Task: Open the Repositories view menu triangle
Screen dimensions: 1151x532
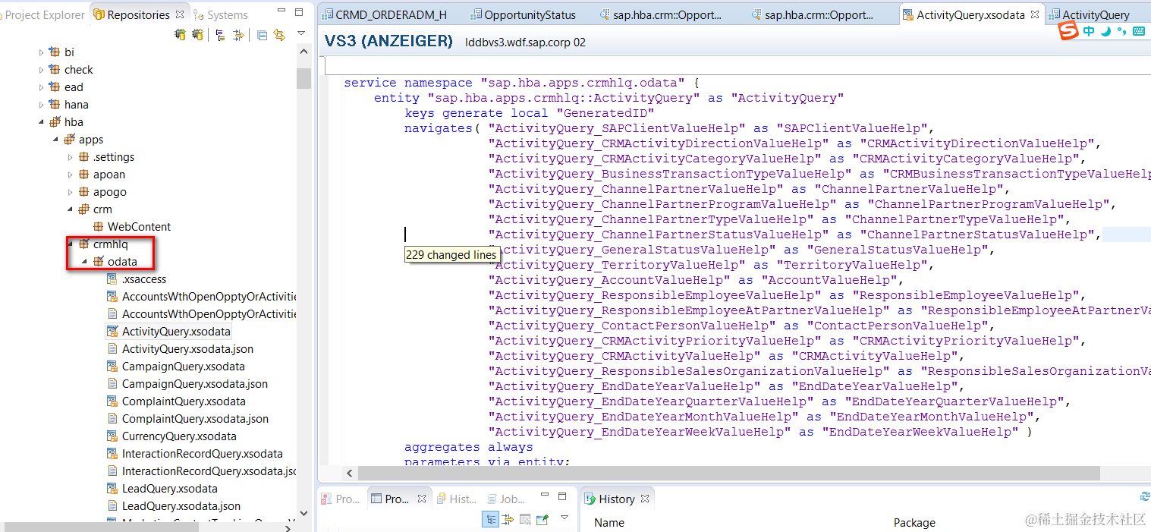Action: point(301,33)
